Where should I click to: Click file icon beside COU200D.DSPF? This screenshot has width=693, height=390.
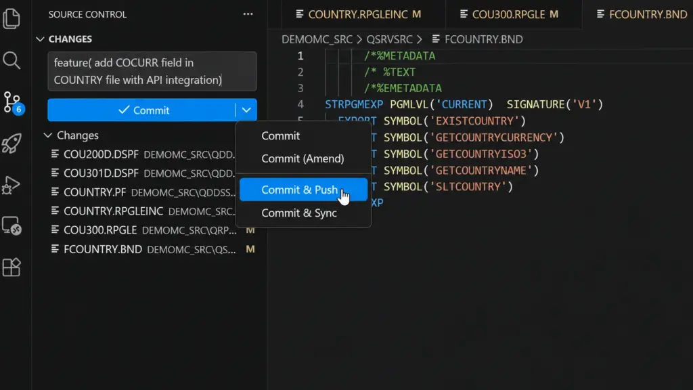(55, 154)
